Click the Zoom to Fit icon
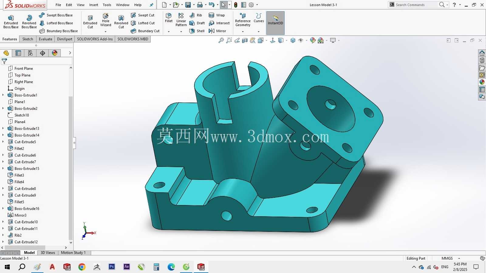486x273 pixels. [x=221, y=40]
